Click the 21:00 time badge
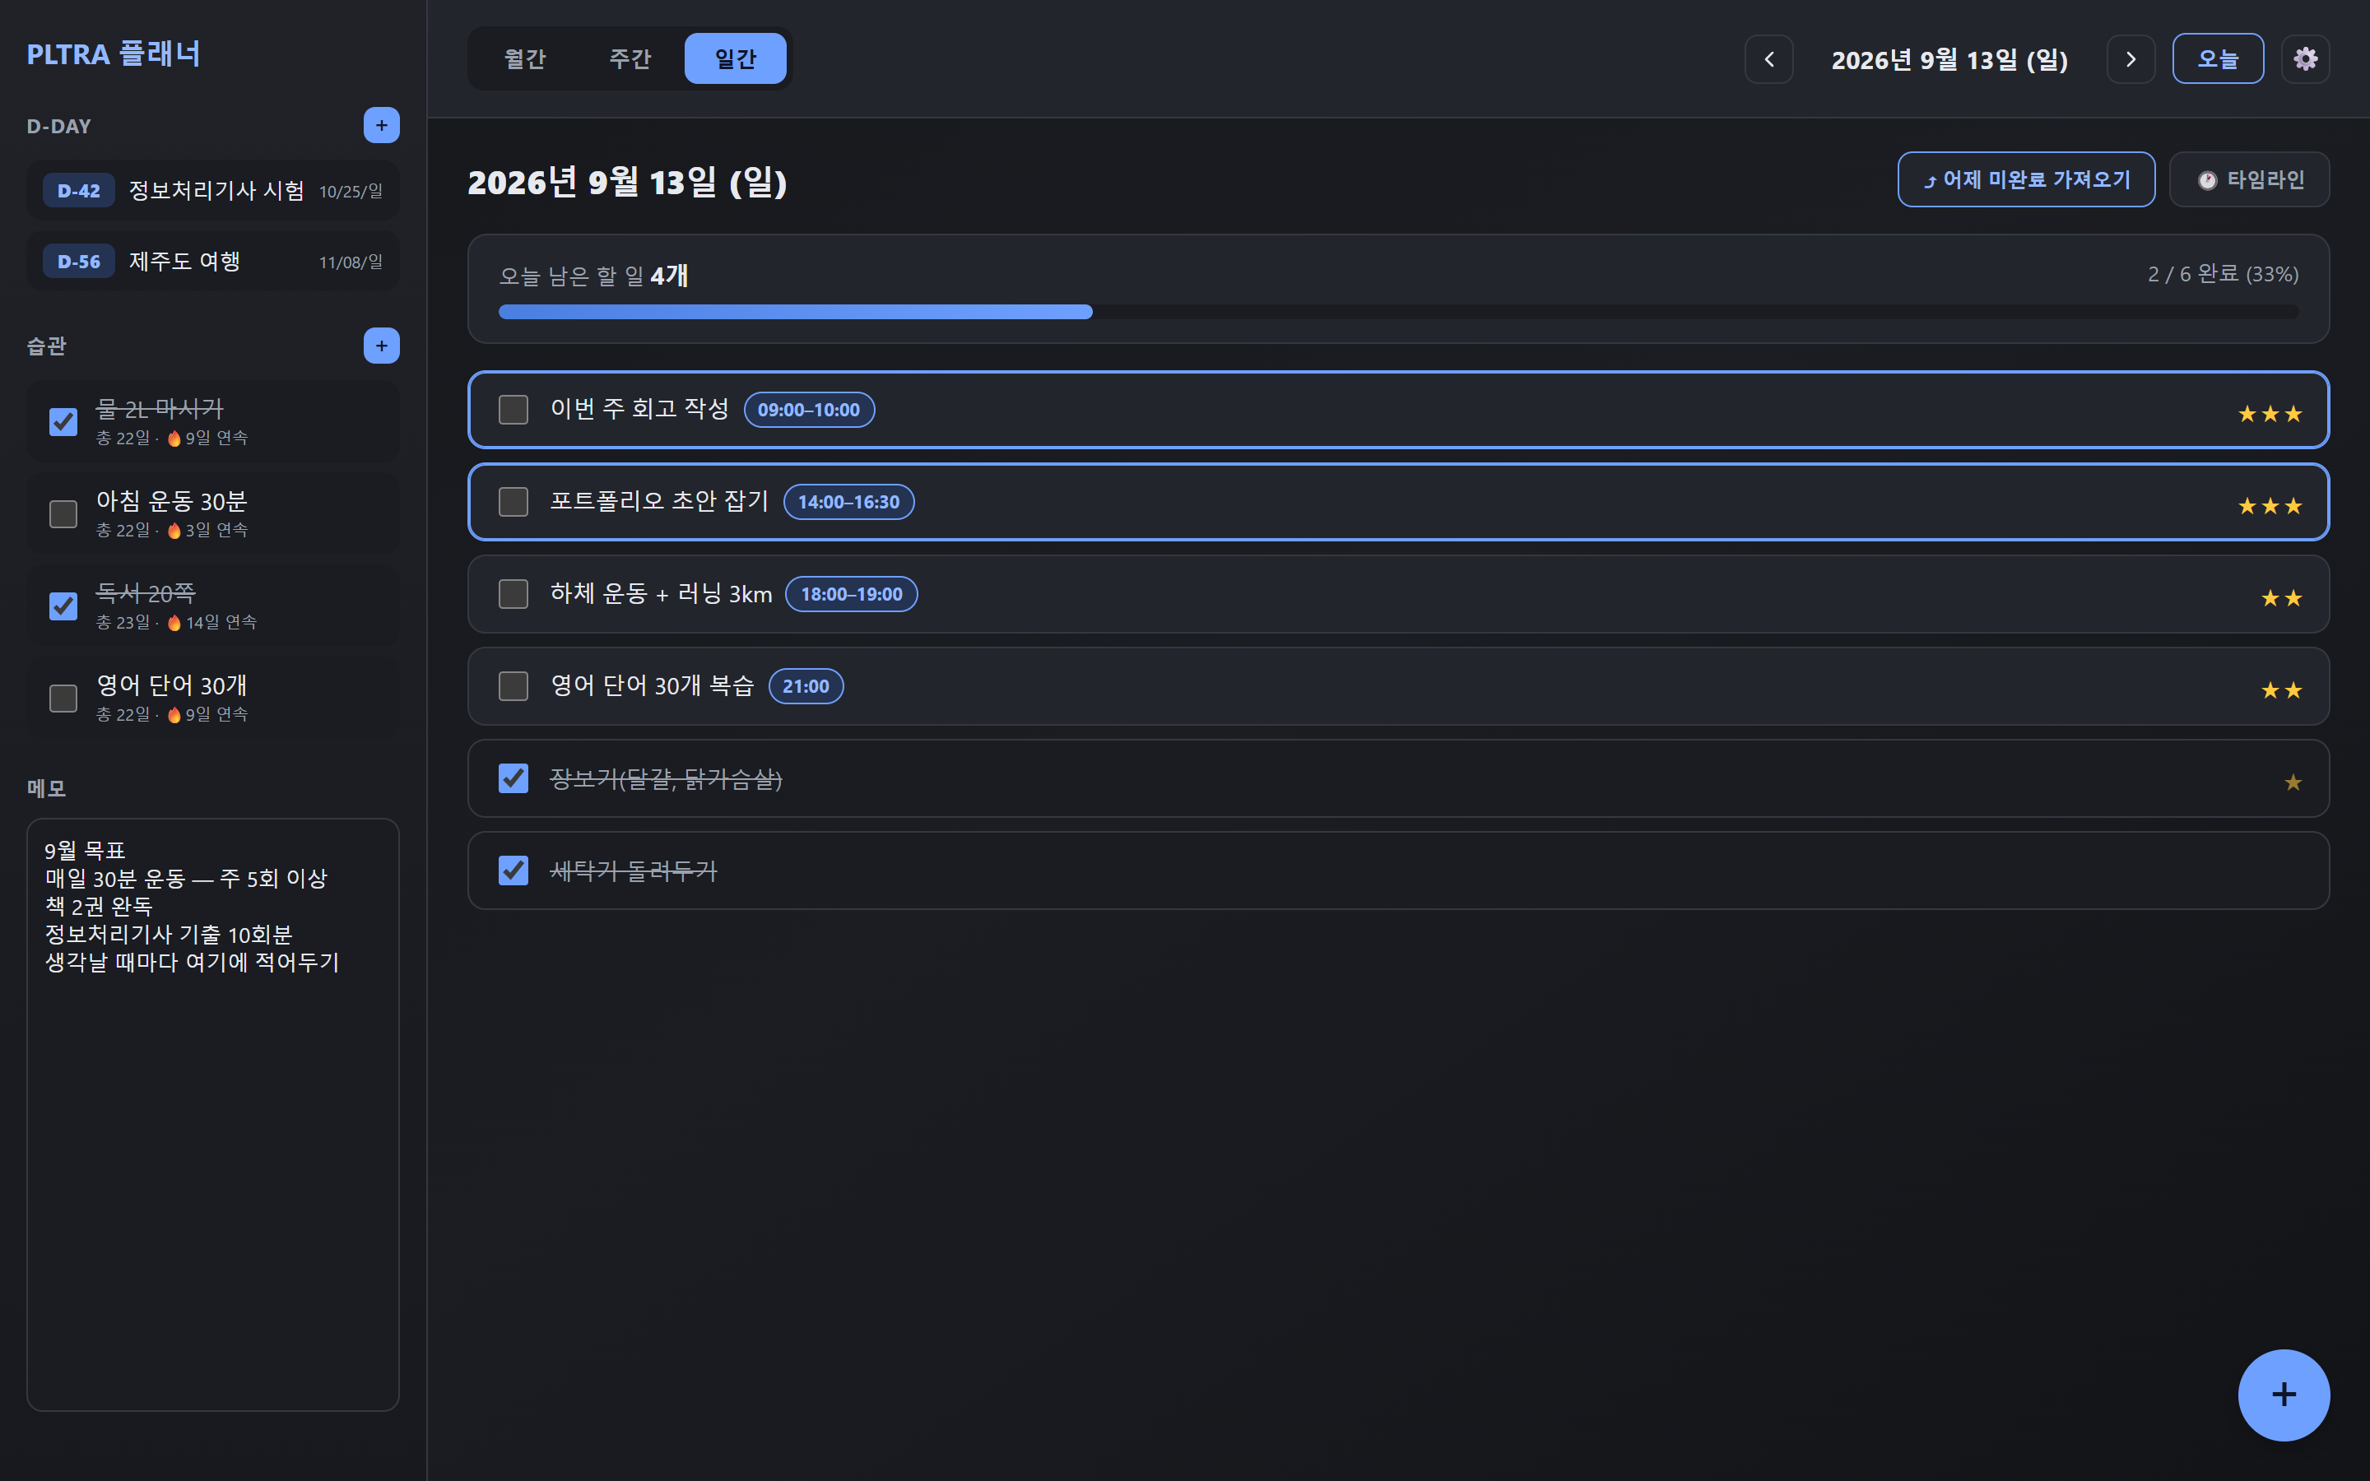2370x1481 pixels. [805, 685]
